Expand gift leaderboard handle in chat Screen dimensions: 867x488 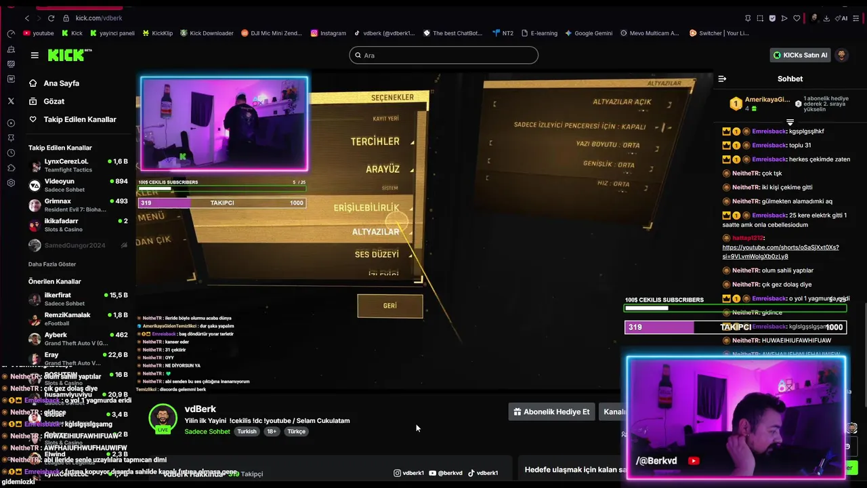coord(790,123)
